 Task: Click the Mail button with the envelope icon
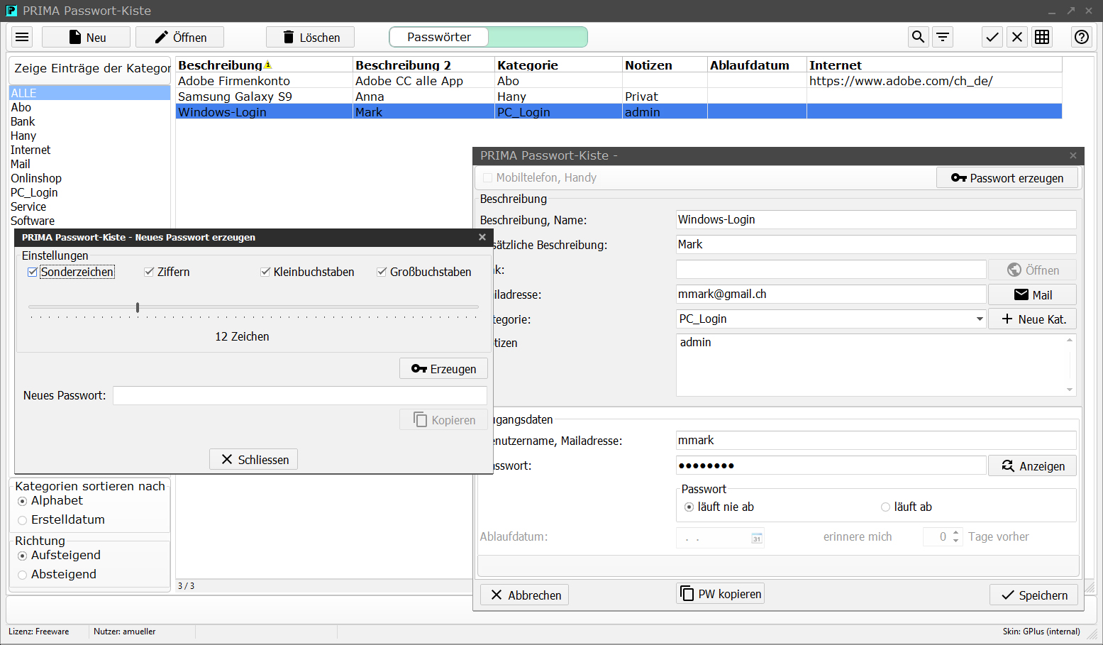1032,294
